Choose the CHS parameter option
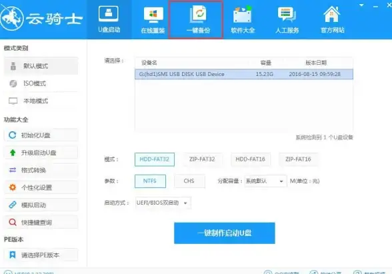The image size is (392, 274). point(189,181)
